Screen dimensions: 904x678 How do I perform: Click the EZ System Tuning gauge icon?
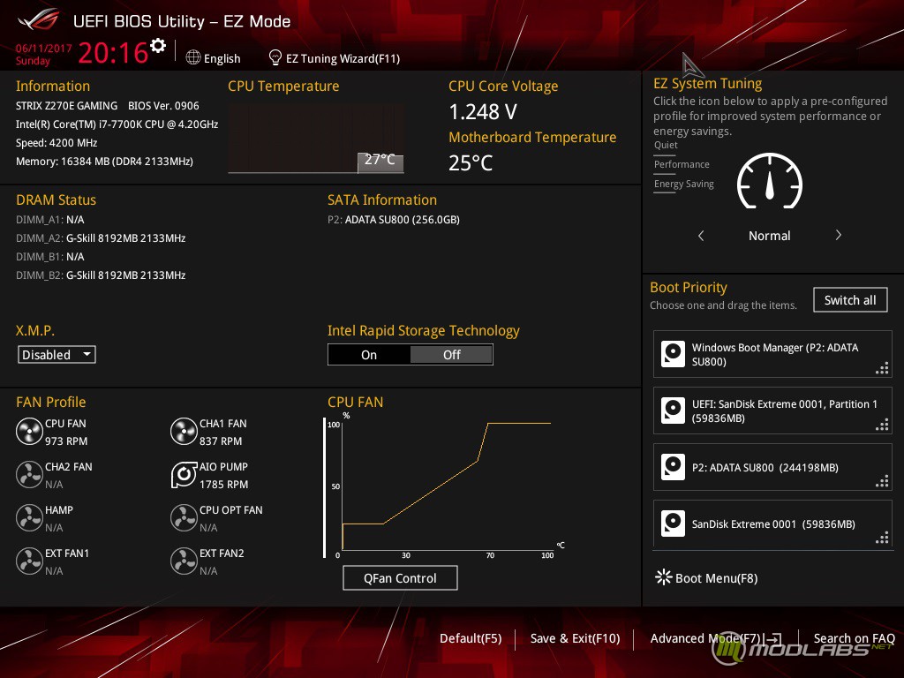[x=770, y=181]
